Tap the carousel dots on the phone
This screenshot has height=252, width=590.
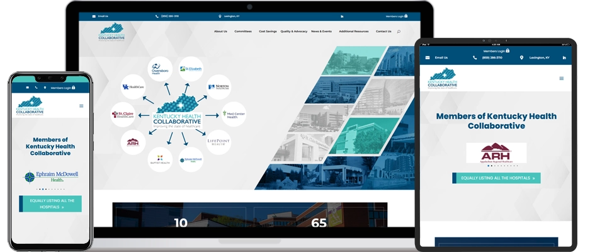(x=50, y=189)
